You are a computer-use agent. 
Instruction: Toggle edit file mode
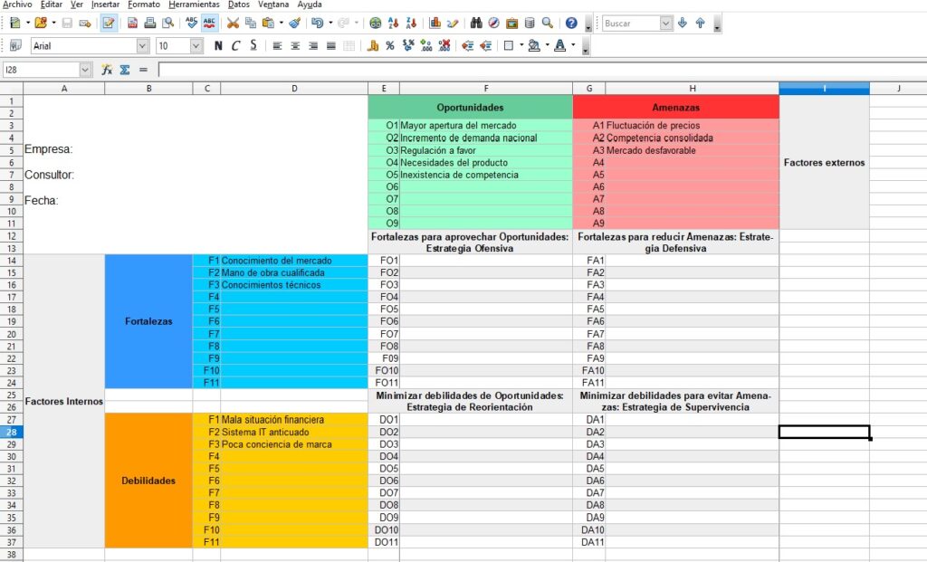pyautogui.click(x=109, y=23)
